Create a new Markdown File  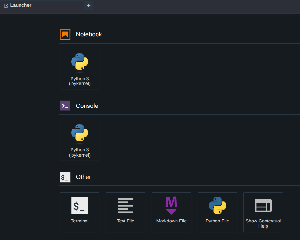pos(172,212)
